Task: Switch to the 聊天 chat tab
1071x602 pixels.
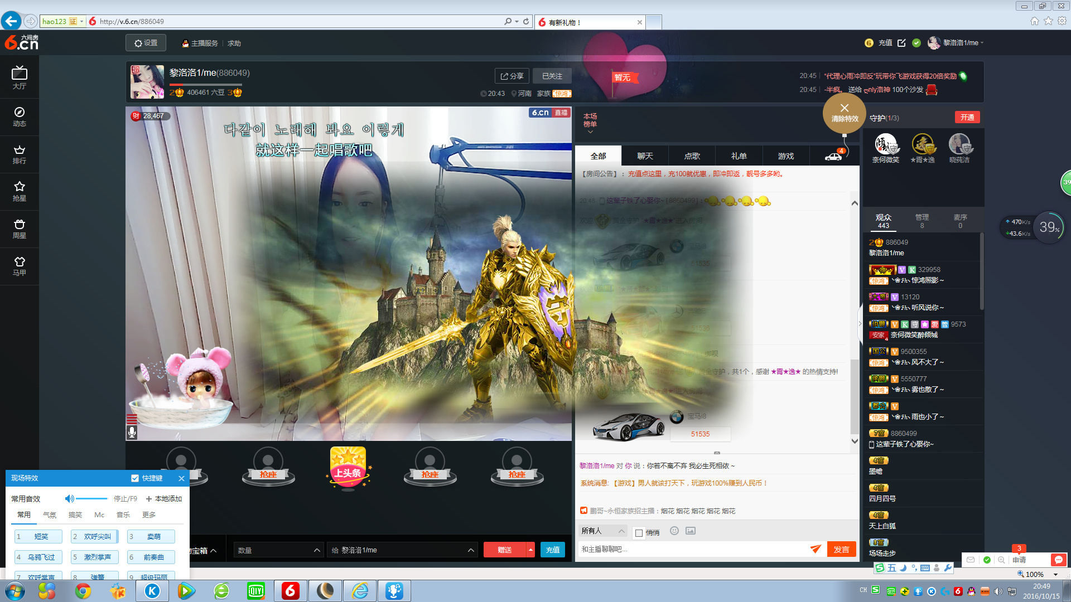Action: pyautogui.click(x=645, y=156)
